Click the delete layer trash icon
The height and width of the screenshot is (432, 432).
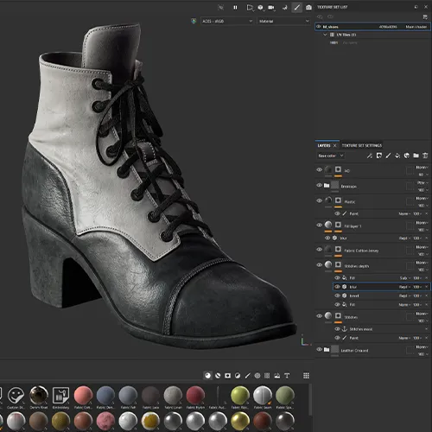[425, 156]
